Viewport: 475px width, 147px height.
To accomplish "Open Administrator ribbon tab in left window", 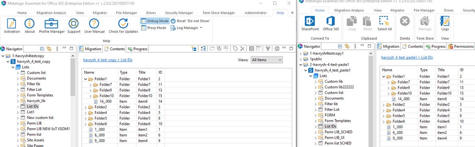I will point(255,13).
